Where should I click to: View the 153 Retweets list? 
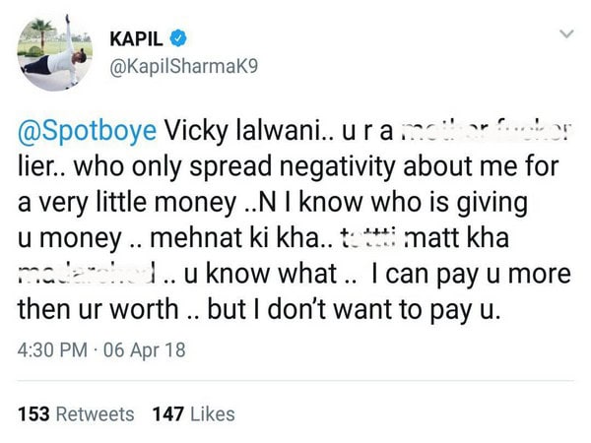click(76, 413)
